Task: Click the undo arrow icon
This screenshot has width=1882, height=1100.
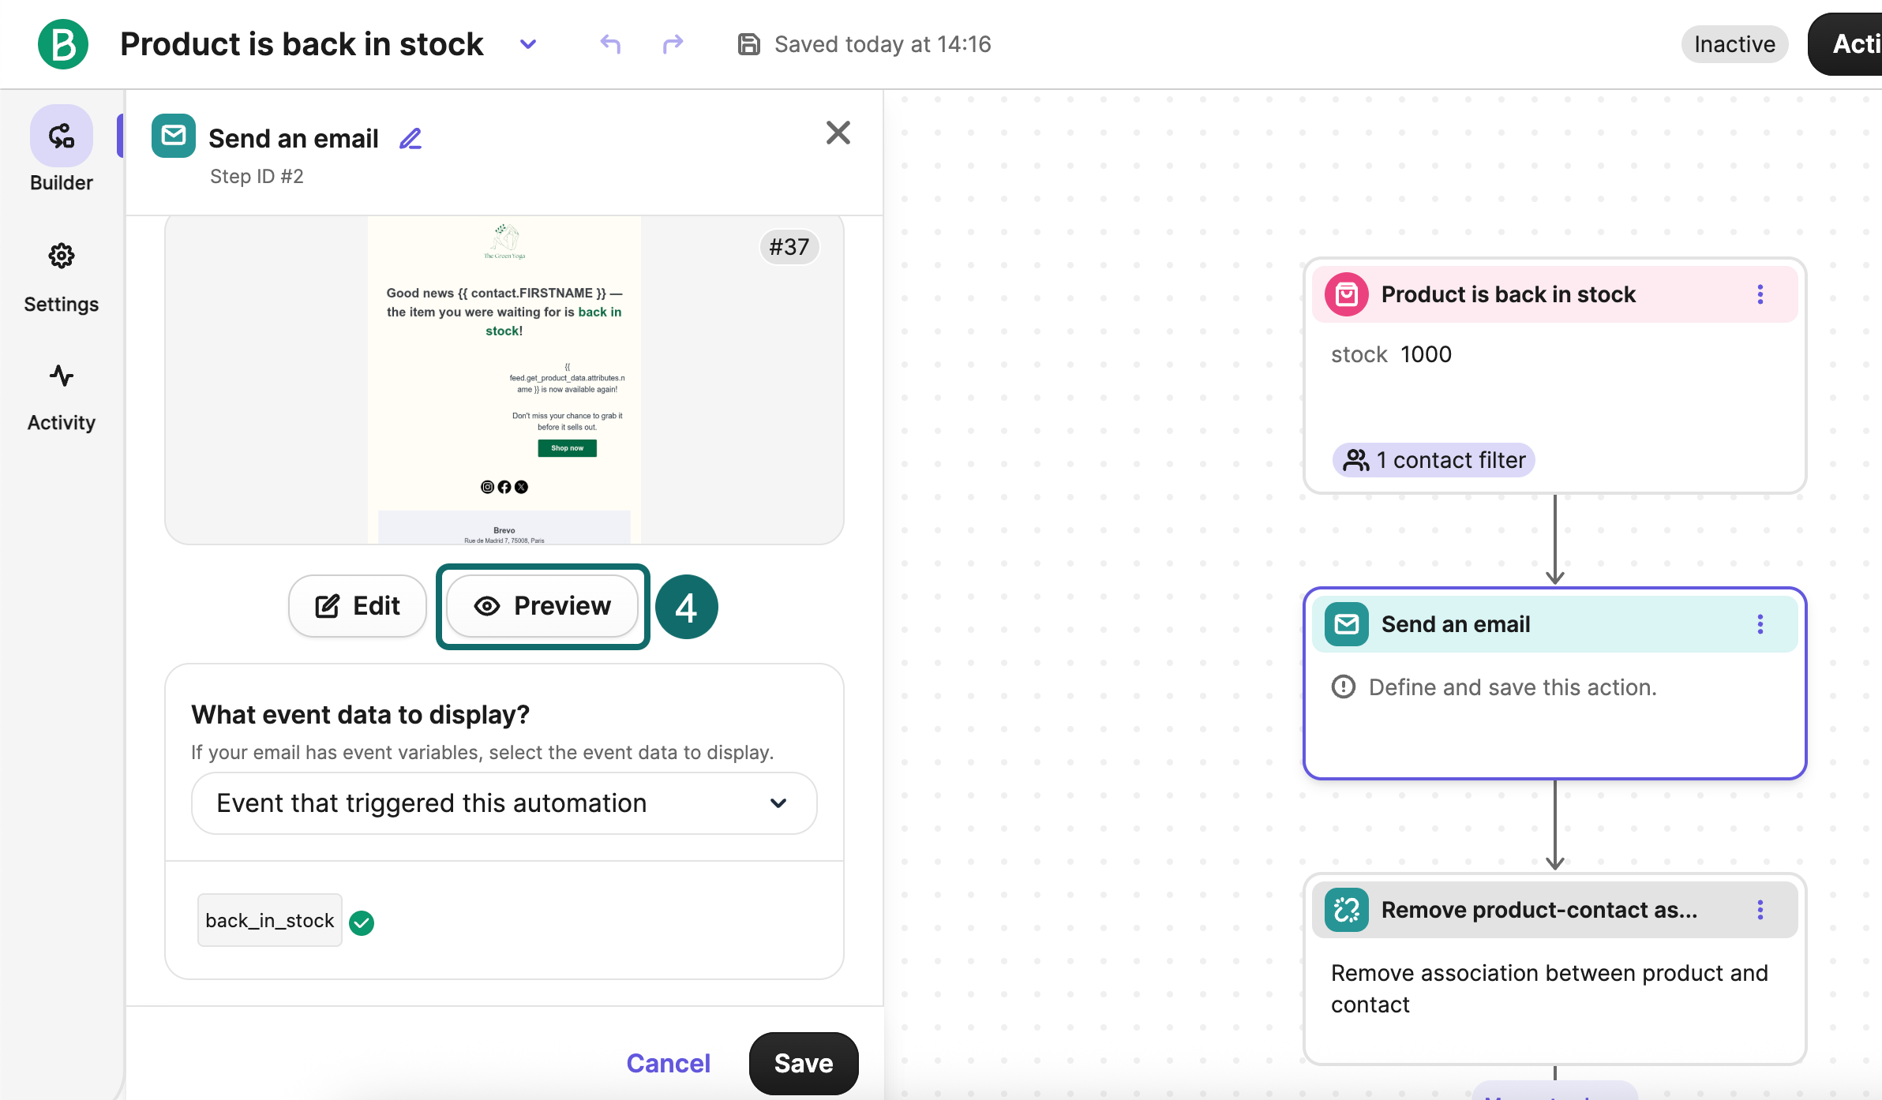Action: 609,44
